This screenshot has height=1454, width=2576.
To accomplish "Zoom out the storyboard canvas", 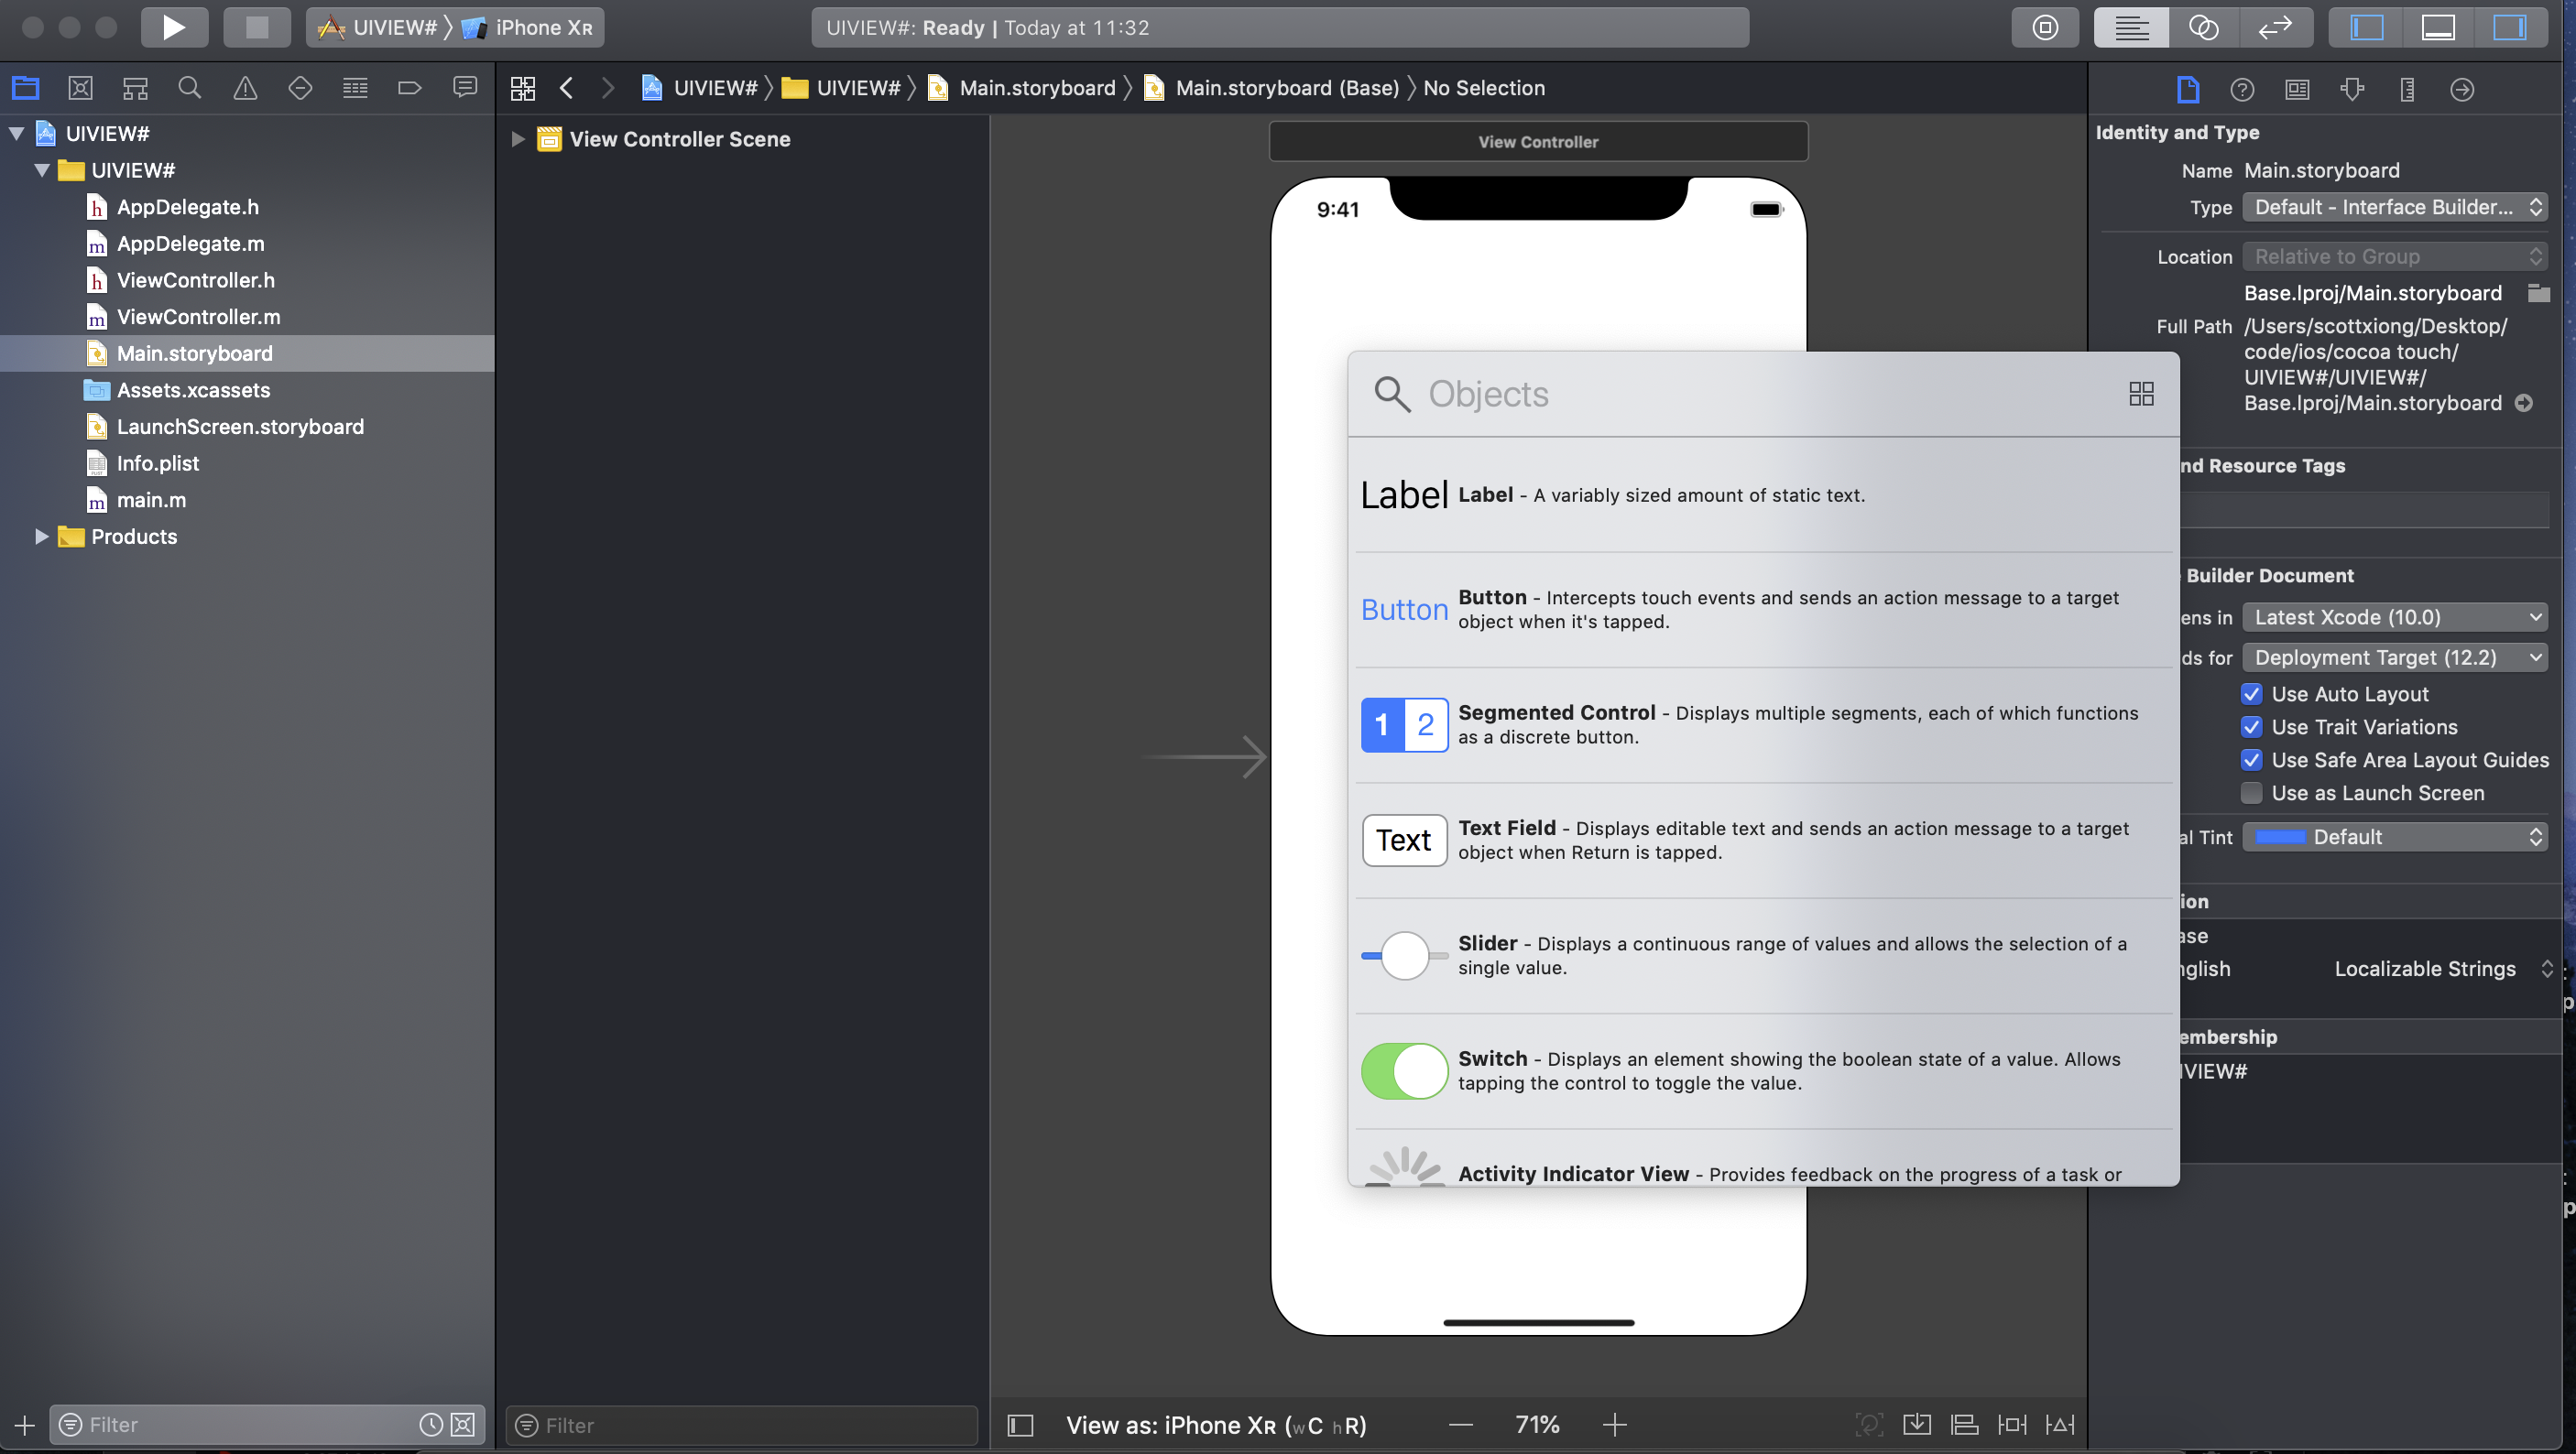I will (x=1461, y=1425).
